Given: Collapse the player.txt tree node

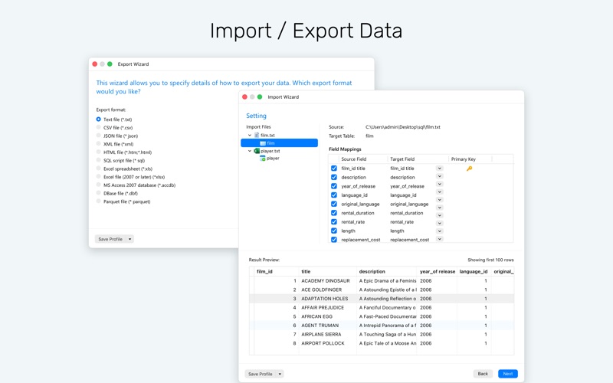Looking at the screenshot, I should (x=250, y=151).
